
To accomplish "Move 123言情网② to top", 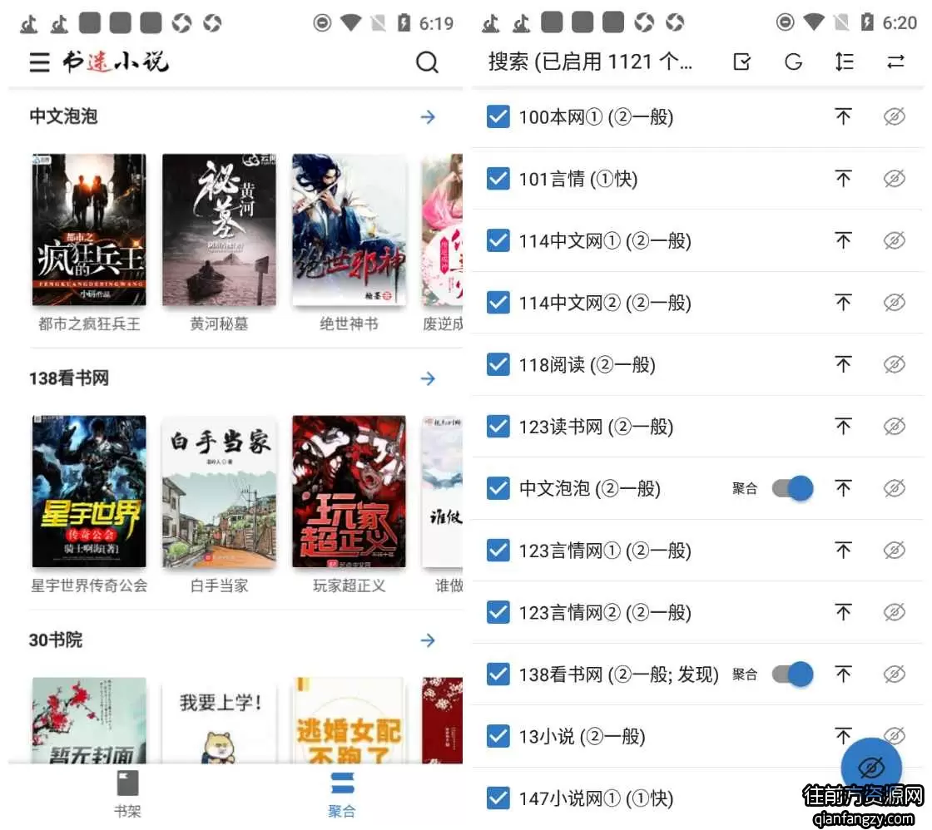I will click(843, 612).
